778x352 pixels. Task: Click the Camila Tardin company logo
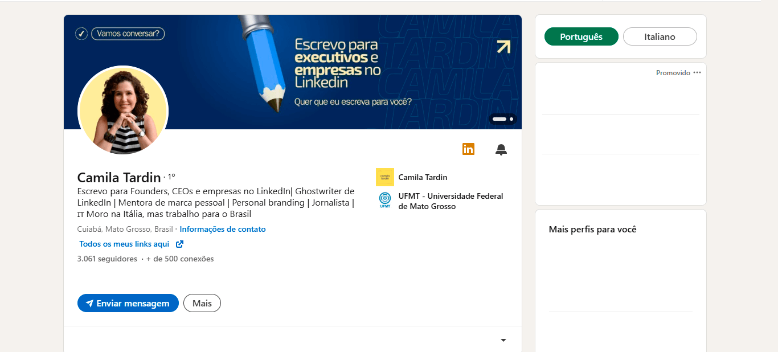tap(385, 177)
